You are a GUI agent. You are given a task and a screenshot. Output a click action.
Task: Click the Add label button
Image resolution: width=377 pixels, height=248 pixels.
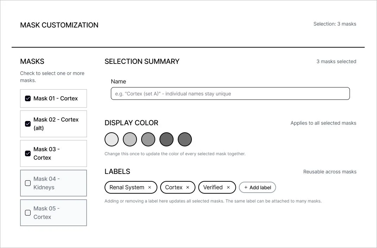(x=257, y=188)
